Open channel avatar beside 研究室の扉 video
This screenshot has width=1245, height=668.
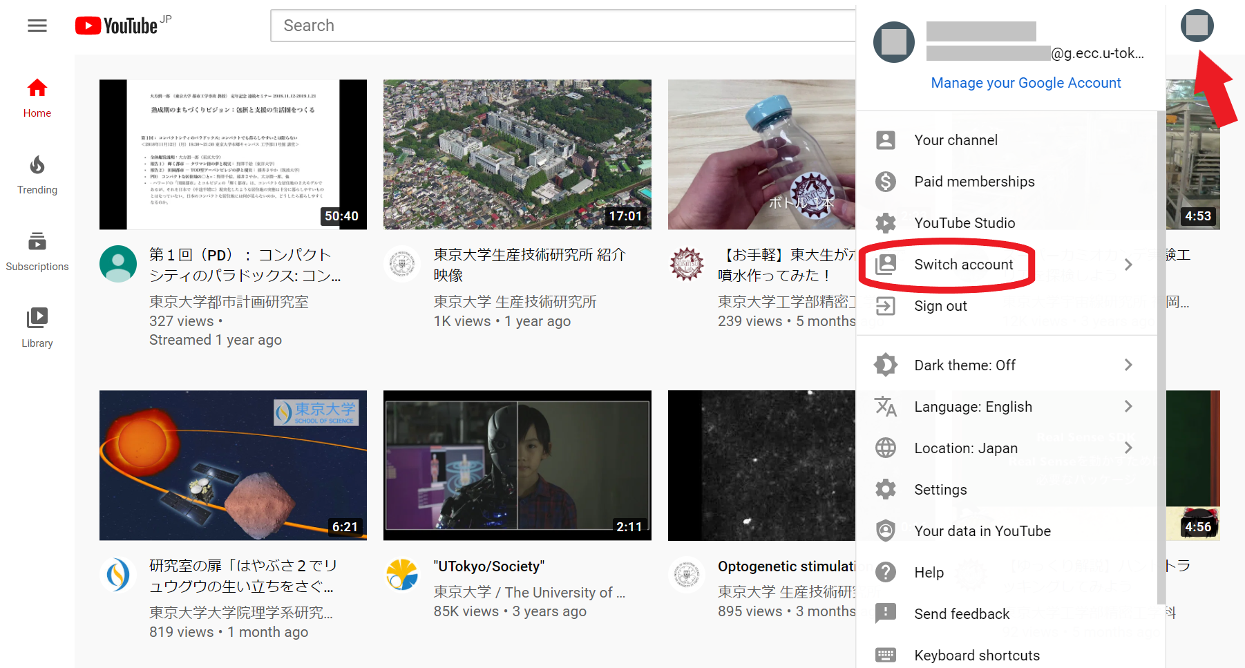[118, 575]
